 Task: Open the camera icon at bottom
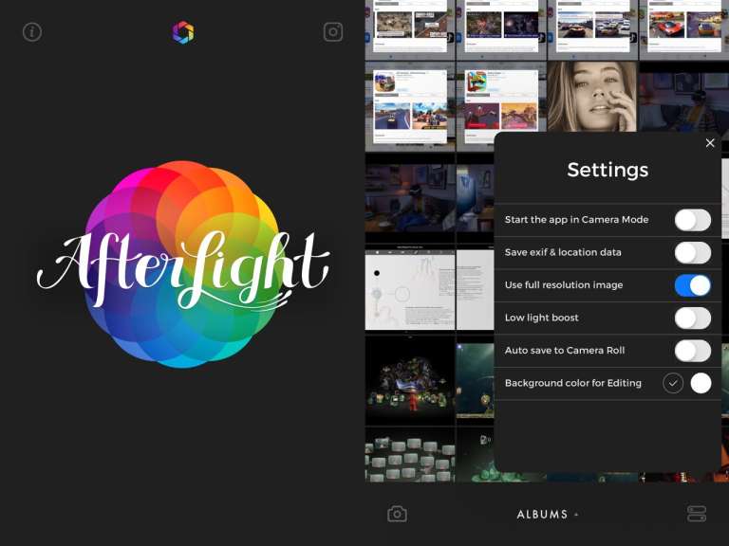397,514
